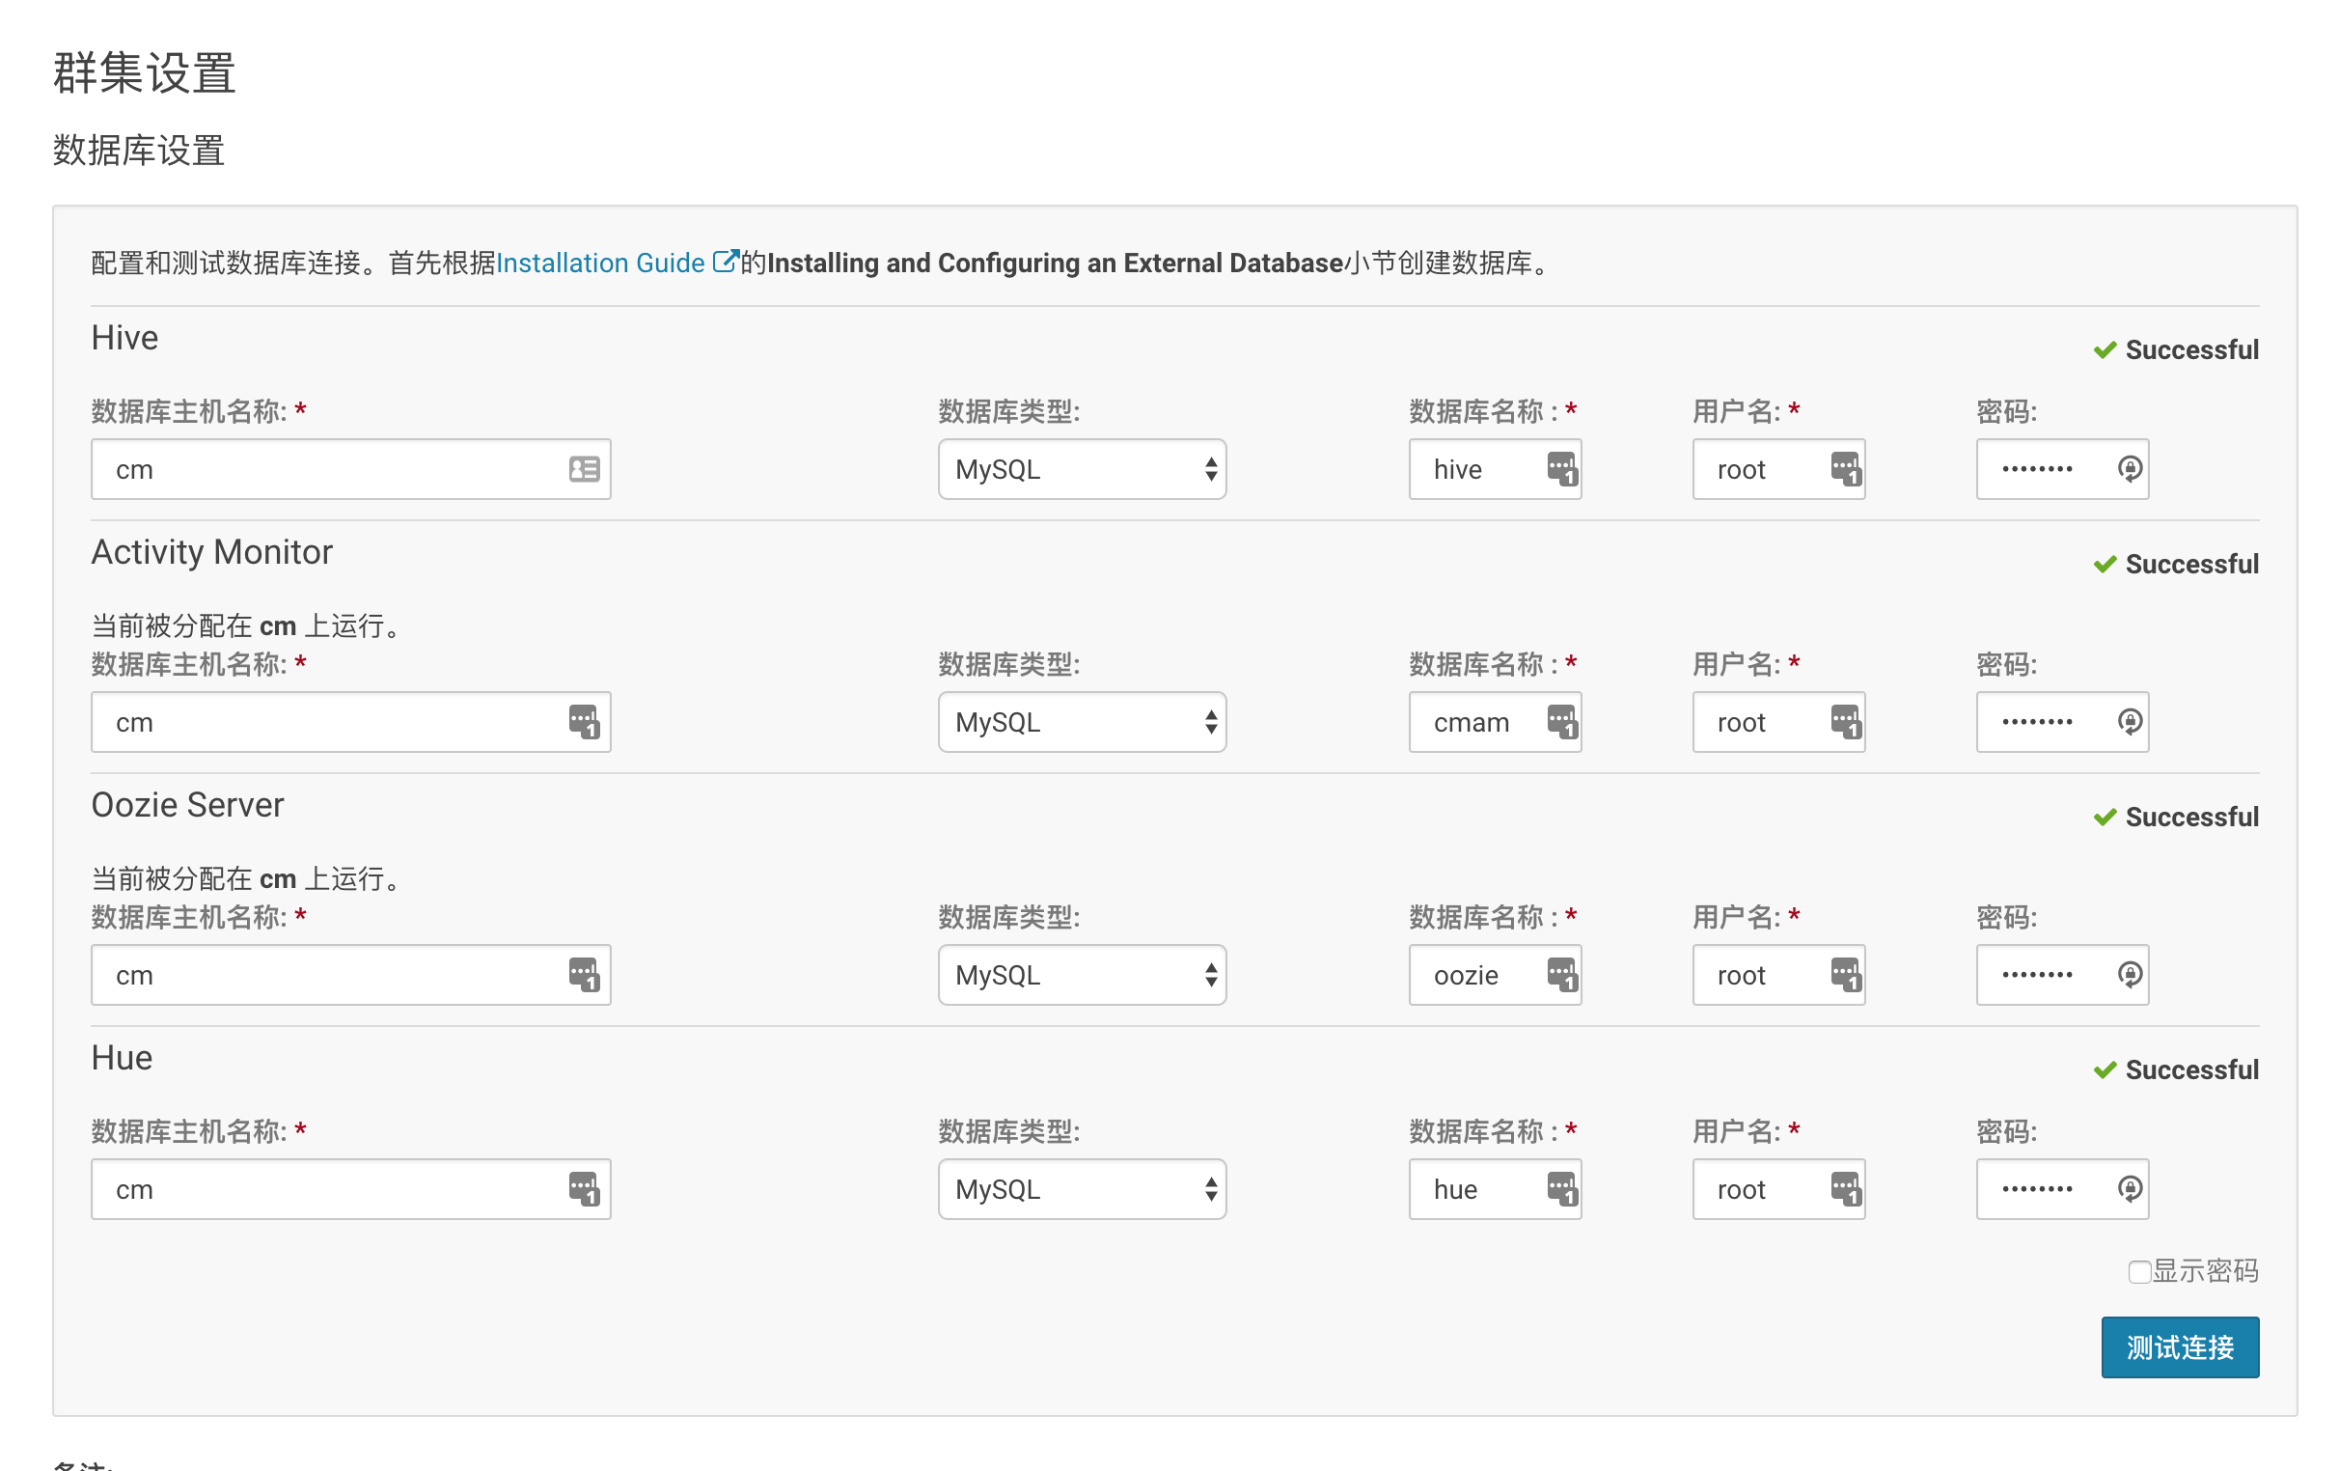
Task: Click autofill icon in hue database name field
Action: point(1562,1189)
